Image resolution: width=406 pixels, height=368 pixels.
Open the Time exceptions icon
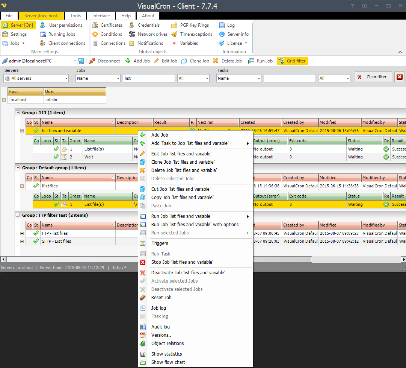point(174,34)
